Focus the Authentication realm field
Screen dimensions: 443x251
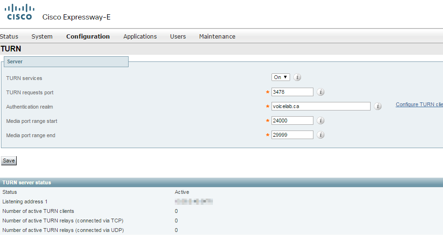point(321,106)
